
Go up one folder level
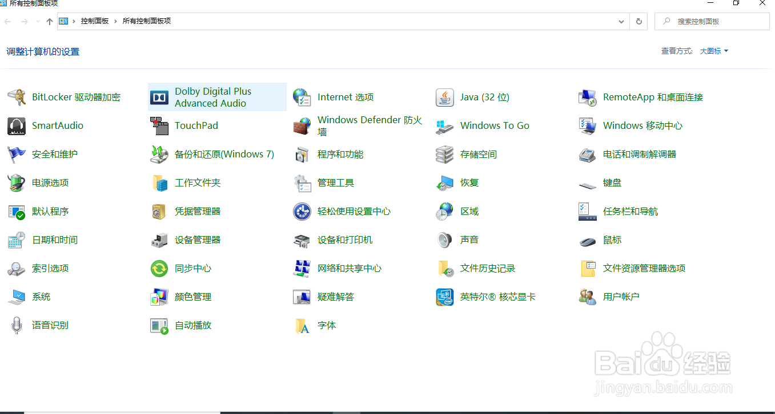pos(50,22)
